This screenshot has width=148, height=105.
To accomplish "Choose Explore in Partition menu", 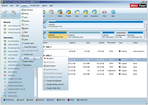I will tap(32, 21).
